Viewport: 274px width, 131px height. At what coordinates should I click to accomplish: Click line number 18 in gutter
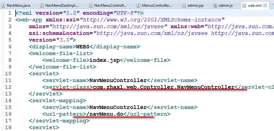[x=8, y=127]
